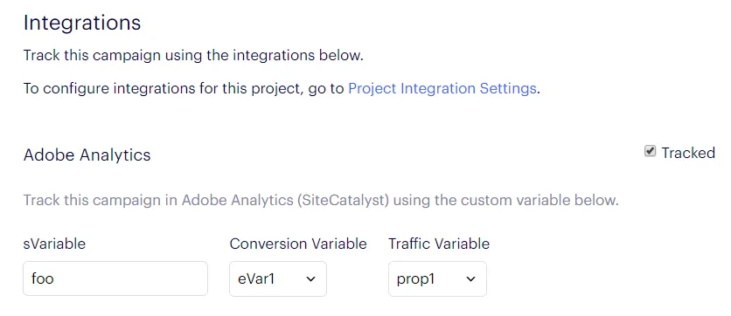The height and width of the screenshot is (316, 731).
Task: Click the Conversion Variable label
Action: [298, 244]
